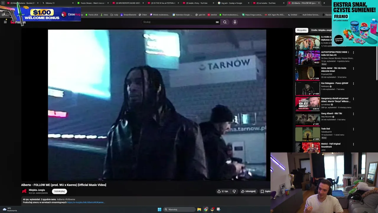Viewport: 378px width, 213px height.
Task: Open the weather widget showing 13°C
Action: [x=9, y=209]
